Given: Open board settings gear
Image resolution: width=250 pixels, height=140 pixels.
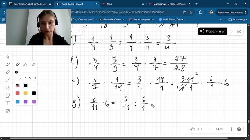Looking at the screenshot, I should pos(239,31).
